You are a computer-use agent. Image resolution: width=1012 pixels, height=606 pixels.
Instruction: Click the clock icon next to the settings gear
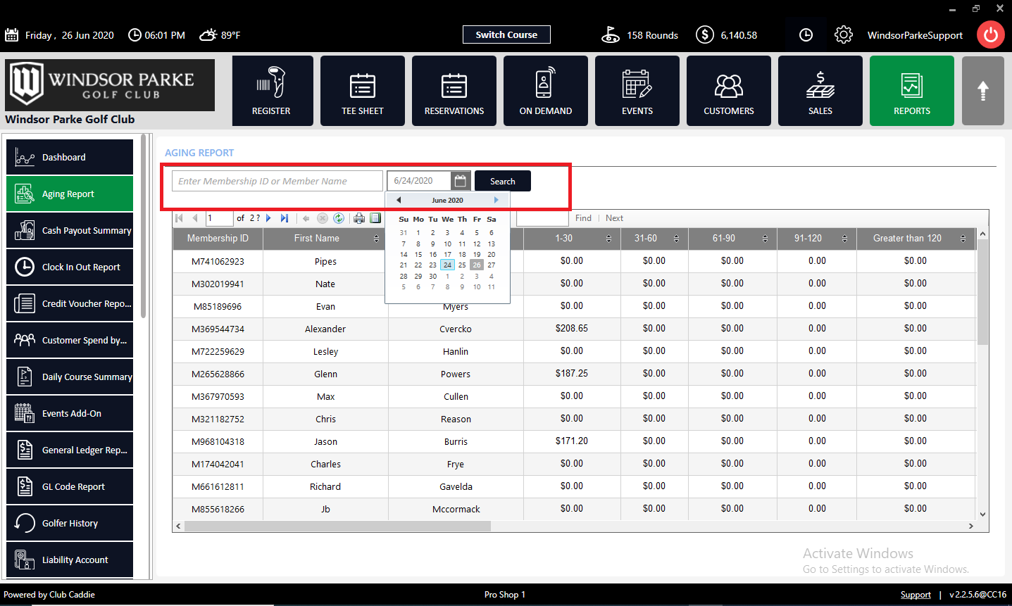pos(806,34)
